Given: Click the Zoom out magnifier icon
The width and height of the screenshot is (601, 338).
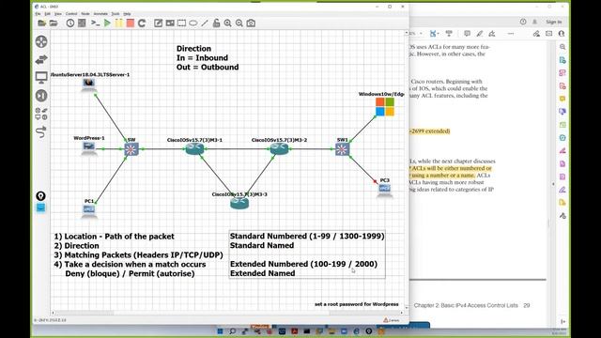Looking at the screenshot, I should coord(239,23).
